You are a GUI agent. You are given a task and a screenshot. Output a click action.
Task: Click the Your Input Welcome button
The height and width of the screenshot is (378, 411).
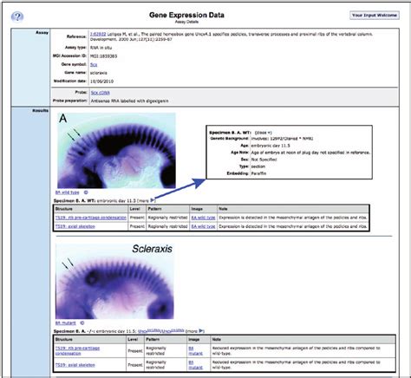click(x=375, y=15)
